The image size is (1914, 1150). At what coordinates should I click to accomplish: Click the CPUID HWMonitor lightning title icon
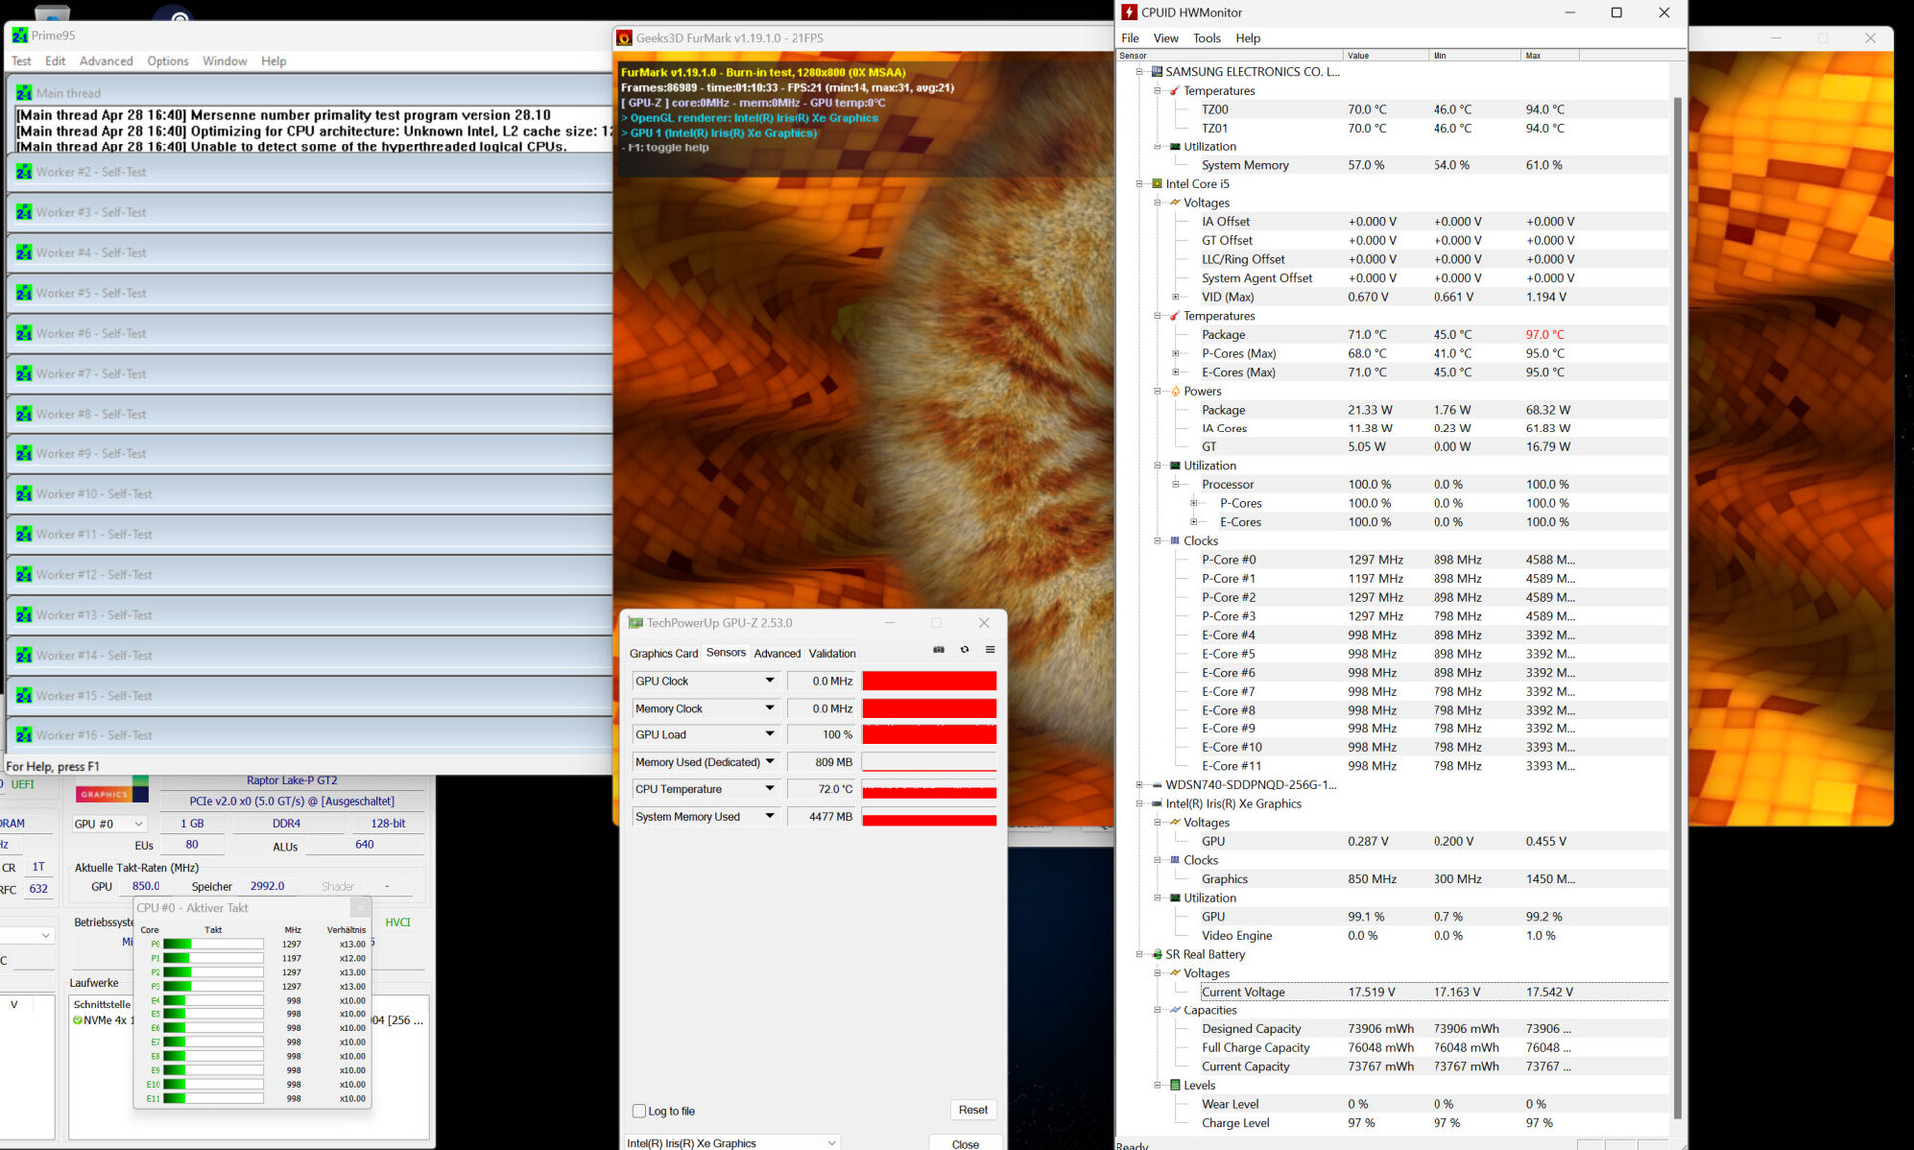tap(1129, 12)
